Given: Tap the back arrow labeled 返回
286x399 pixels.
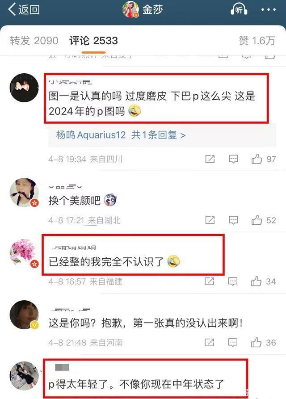Looking at the screenshot, I should 24,10.
